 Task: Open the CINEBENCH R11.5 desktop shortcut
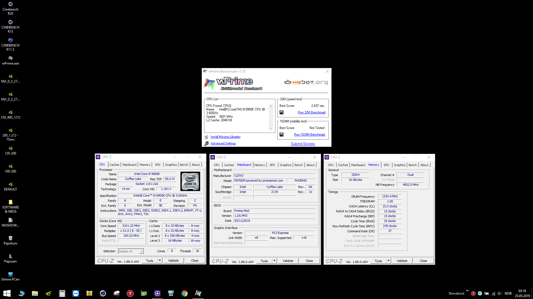[10, 44]
